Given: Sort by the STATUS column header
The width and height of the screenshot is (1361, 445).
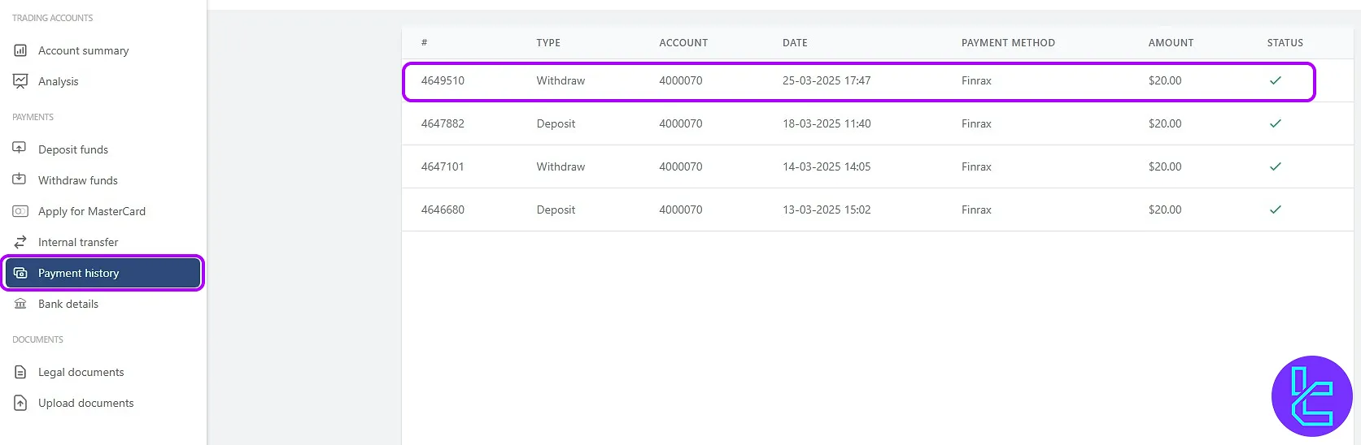Looking at the screenshot, I should tap(1285, 43).
